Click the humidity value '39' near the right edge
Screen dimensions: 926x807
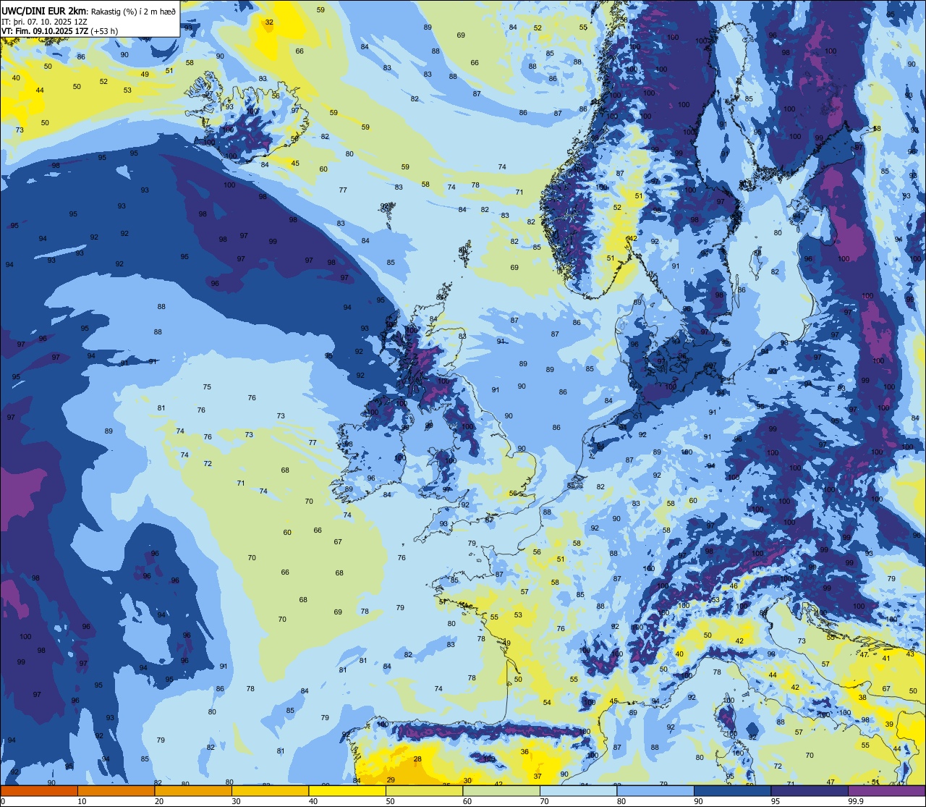point(889,724)
